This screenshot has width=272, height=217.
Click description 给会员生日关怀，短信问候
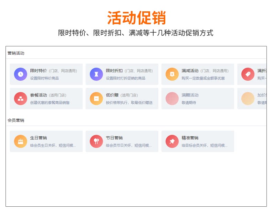click(x=53, y=145)
